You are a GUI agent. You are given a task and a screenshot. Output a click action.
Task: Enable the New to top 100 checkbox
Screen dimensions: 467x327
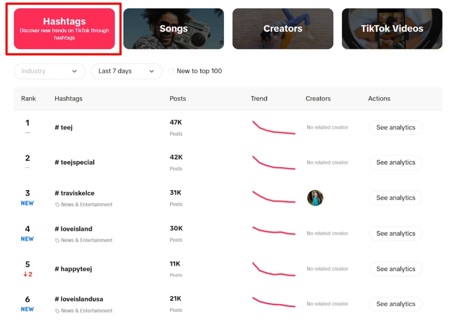171,71
